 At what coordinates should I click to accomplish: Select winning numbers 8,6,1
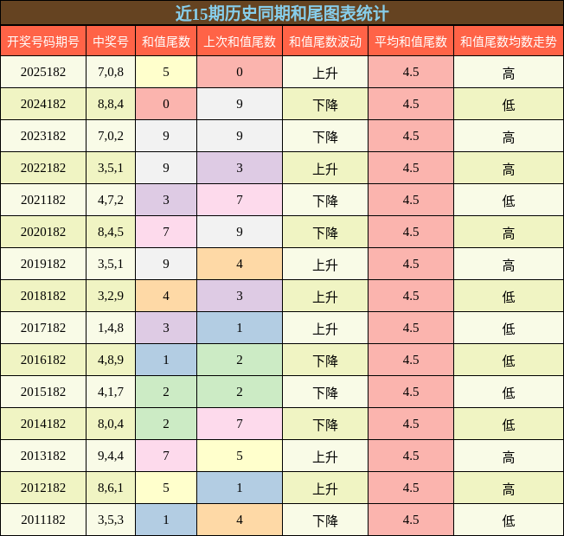tap(111, 488)
